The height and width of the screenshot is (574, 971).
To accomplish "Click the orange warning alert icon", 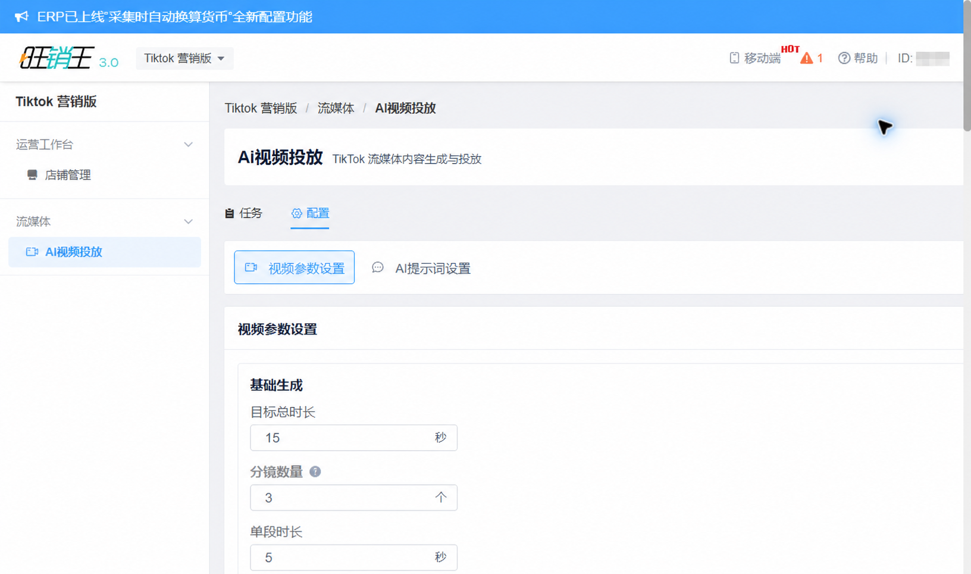I will pos(806,58).
